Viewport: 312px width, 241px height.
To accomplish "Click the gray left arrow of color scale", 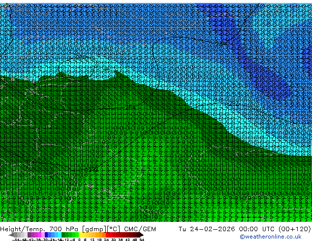I will tap(11, 235).
